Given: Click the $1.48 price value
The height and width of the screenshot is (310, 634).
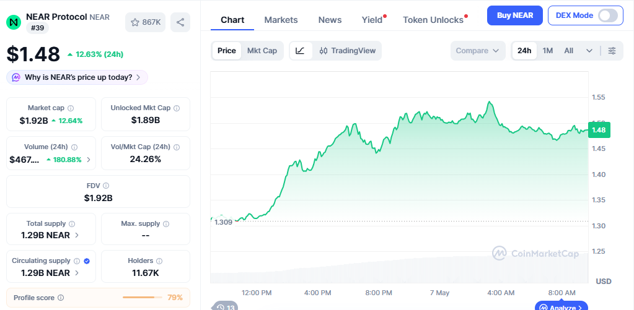Looking at the screenshot, I should 33,54.
